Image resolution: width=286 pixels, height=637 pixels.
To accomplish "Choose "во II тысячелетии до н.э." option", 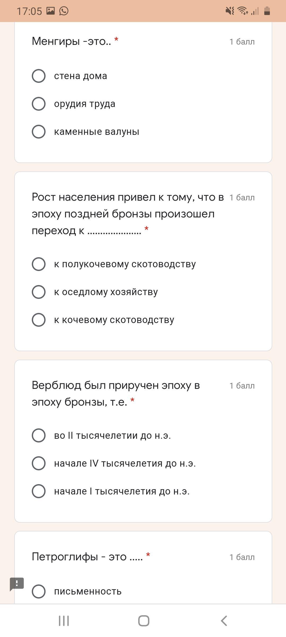I will click(x=39, y=436).
